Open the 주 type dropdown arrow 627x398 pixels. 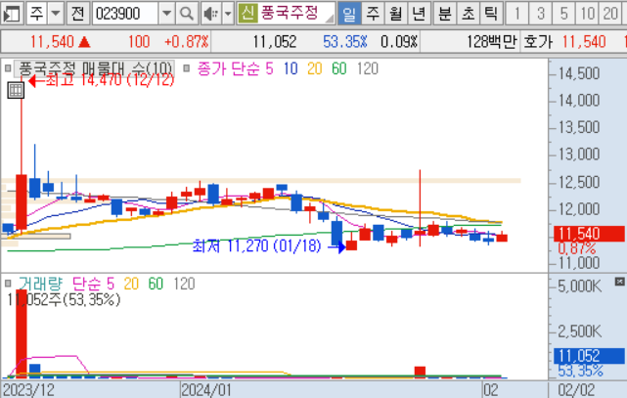pyautogui.click(x=56, y=14)
